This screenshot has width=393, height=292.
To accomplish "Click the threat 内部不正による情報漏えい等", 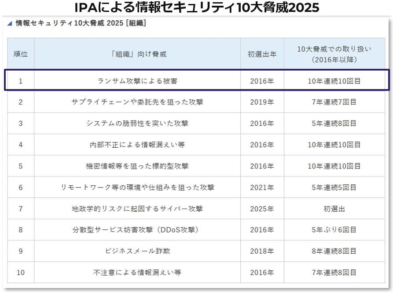I will pyautogui.click(x=137, y=145).
